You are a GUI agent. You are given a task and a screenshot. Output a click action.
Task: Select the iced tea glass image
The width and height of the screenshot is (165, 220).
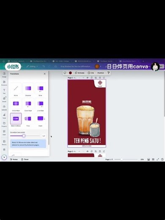[x=85, y=120]
